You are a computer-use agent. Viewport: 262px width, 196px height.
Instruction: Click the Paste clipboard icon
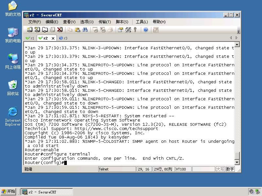pos(77,30)
